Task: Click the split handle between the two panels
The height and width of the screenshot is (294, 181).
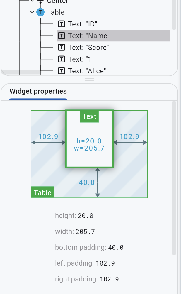Action: (x=89, y=80)
